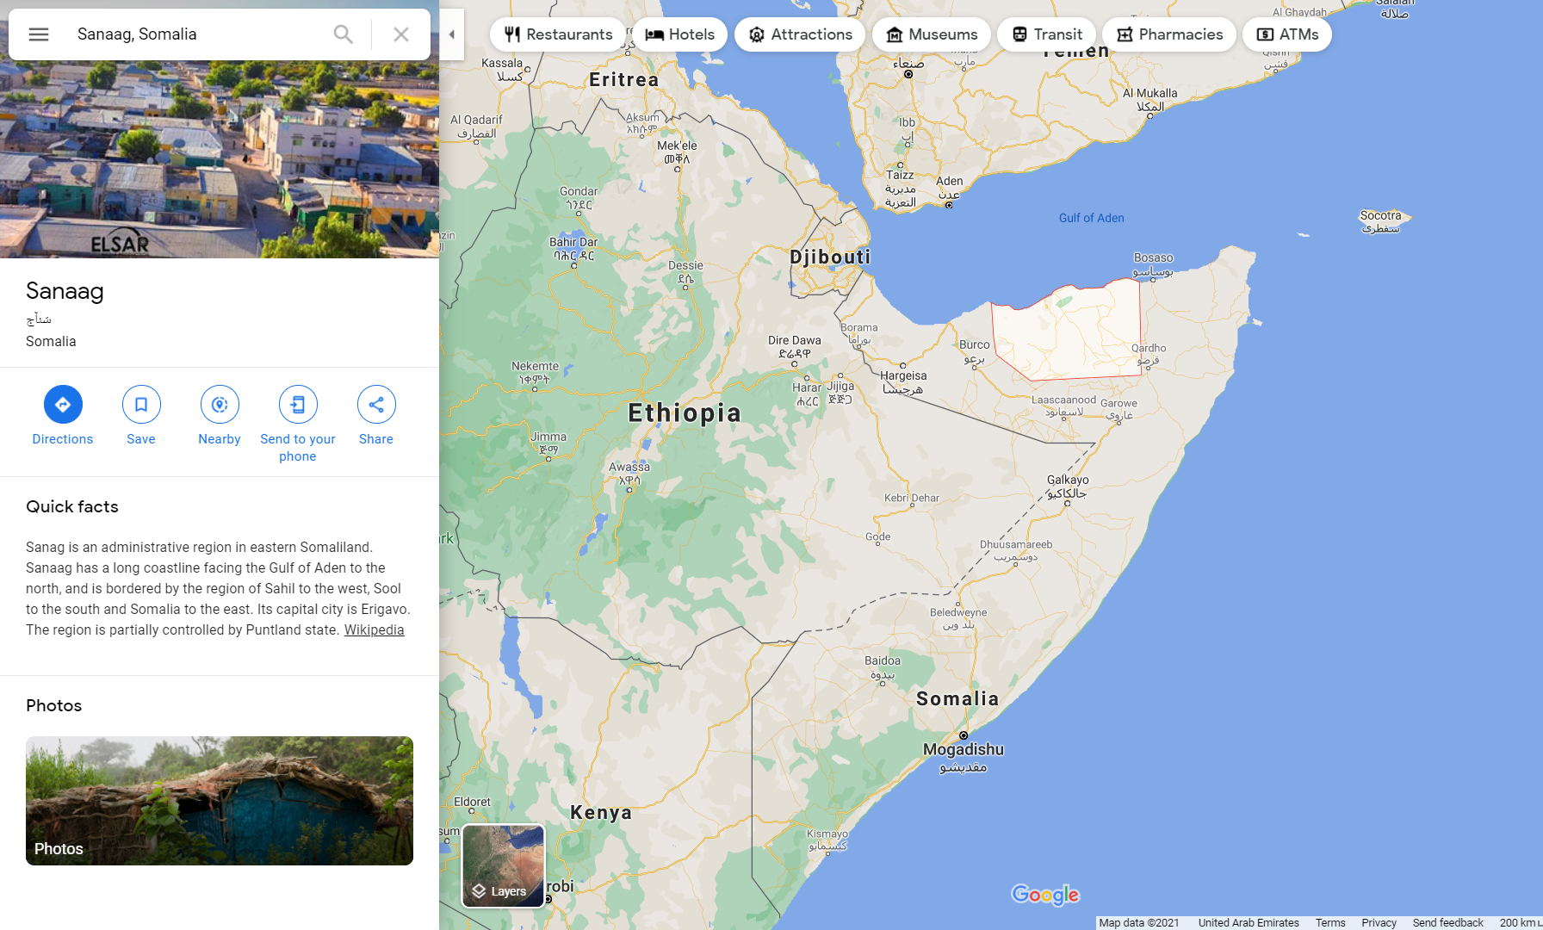Click United Arab Emirates footer link
Viewport: 1543px width, 930px height.
1249,923
